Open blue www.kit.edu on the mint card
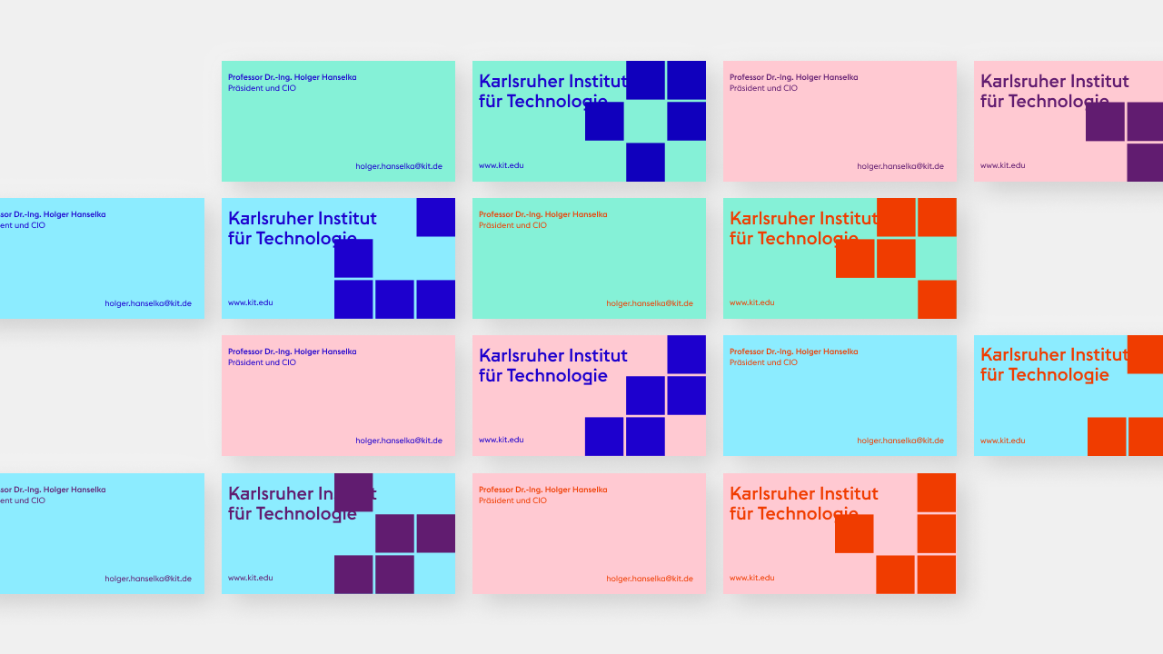Screen dimensions: 1163x654 pyautogui.click(x=502, y=165)
